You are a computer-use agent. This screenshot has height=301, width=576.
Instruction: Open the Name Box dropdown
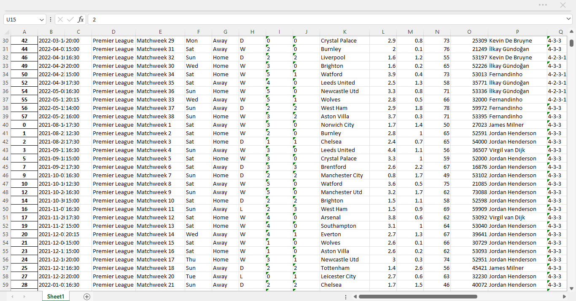pos(41,19)
